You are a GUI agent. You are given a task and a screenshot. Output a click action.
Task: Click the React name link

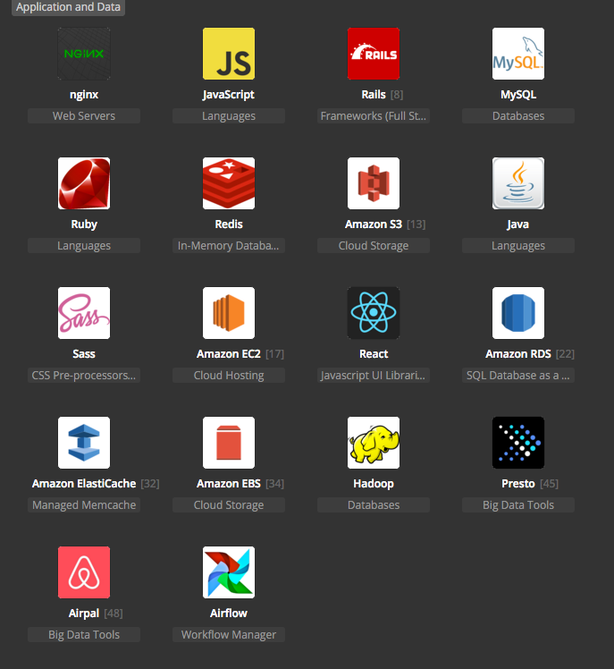click(x=374, y=354)
